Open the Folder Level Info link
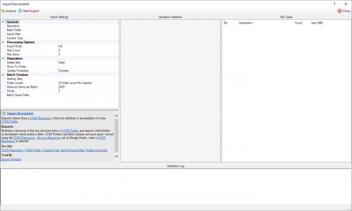 [x=96, y=150]
